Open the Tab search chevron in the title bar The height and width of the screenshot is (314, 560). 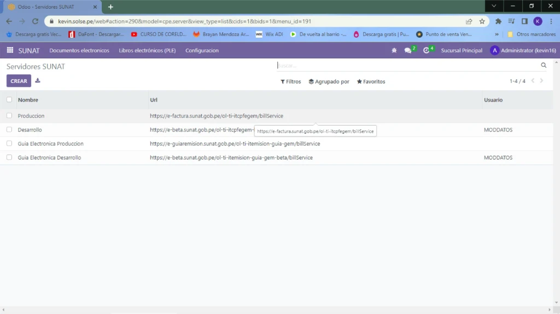[x=494, y=5]
